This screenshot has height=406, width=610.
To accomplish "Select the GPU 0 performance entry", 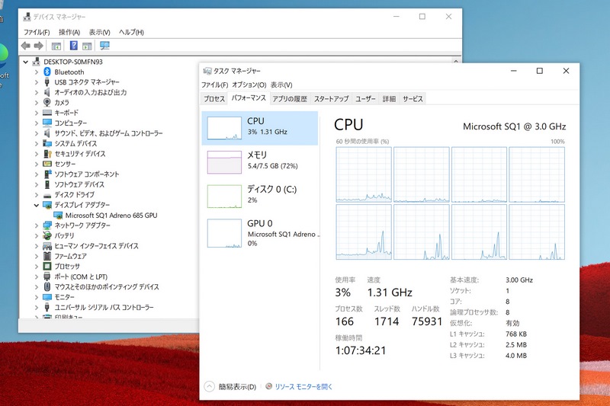I will tap(260, 233).
